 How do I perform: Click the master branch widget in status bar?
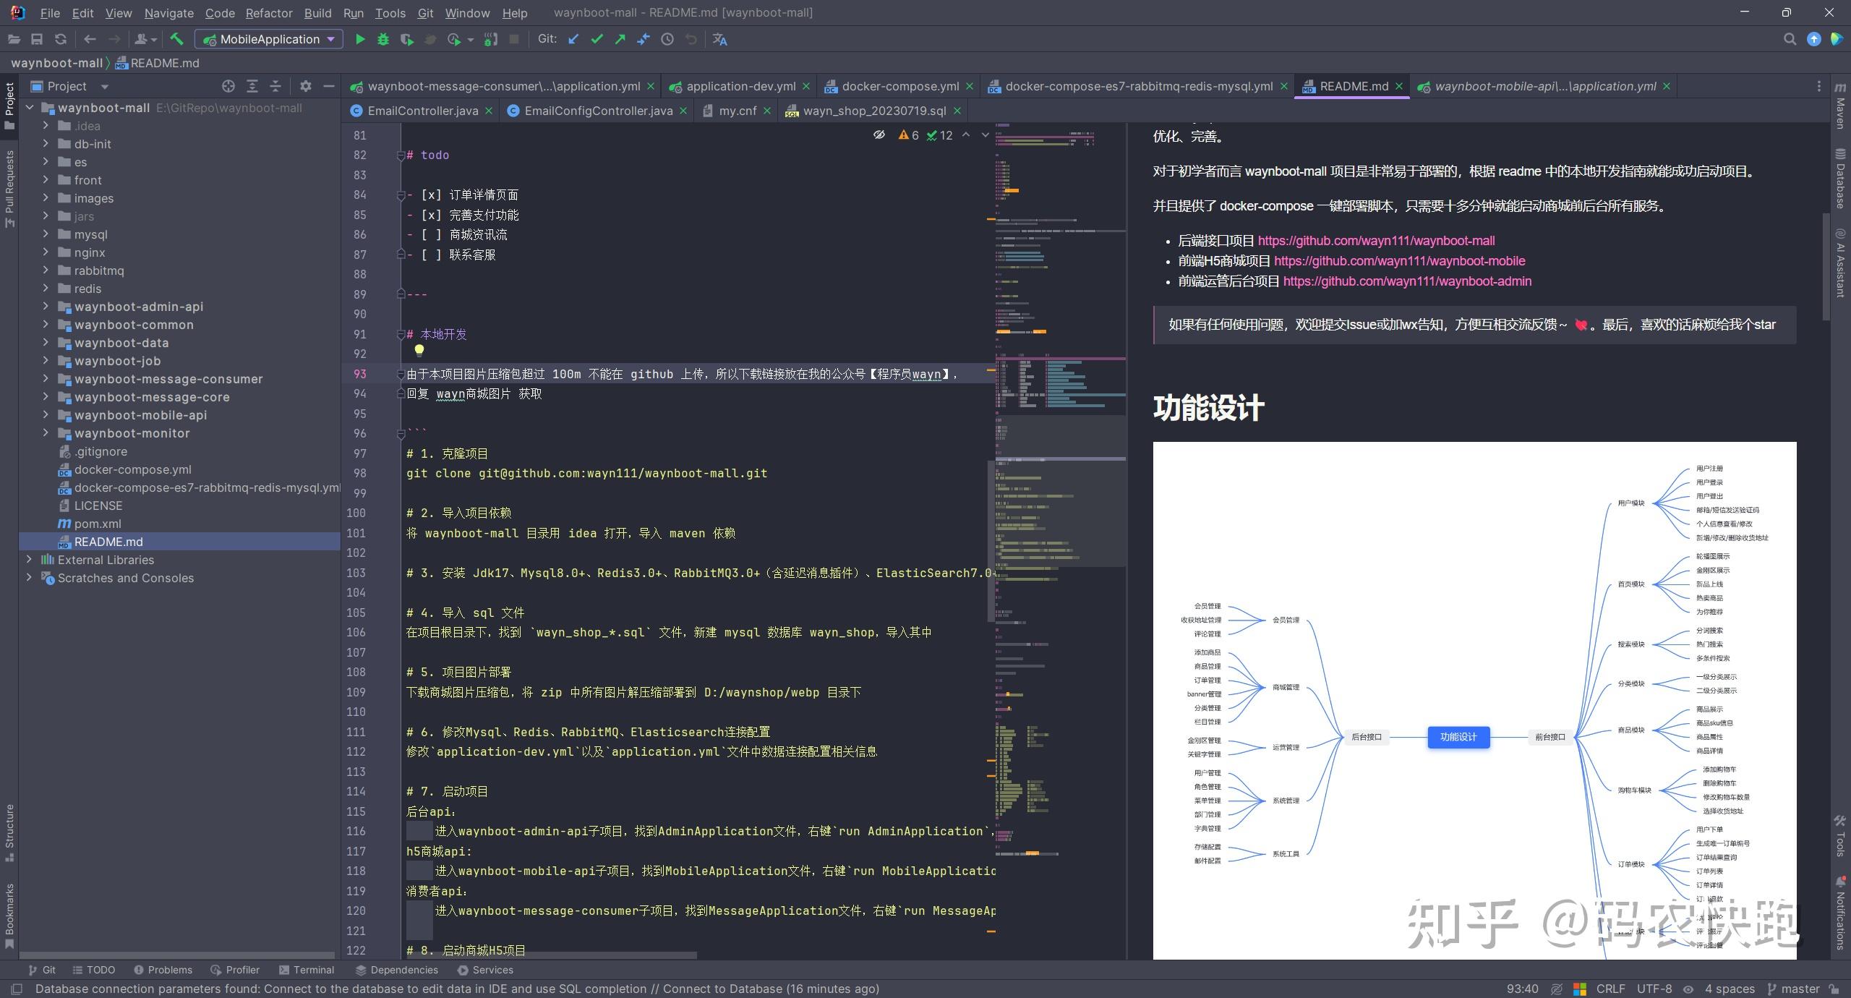pyautogui.click(x=1792, y=989)
